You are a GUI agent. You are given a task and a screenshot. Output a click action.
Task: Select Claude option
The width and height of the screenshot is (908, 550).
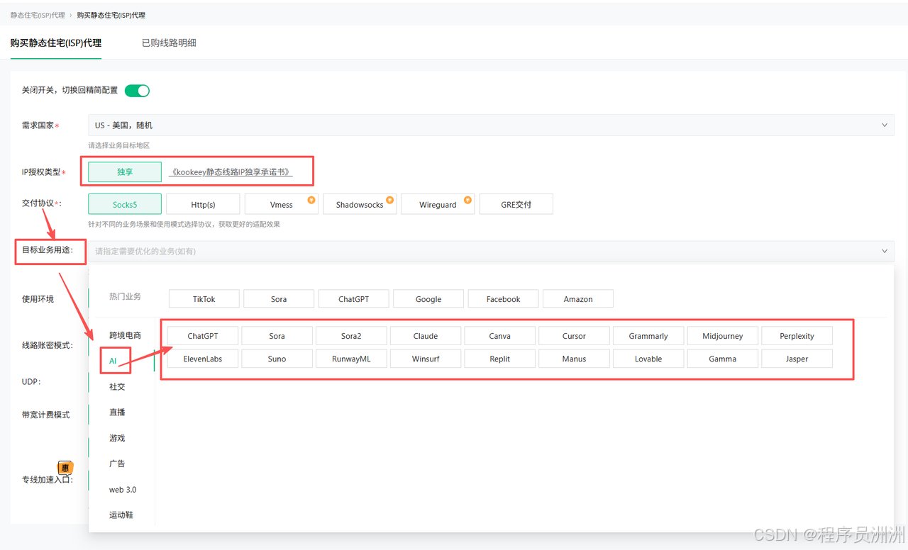point(426,335)
